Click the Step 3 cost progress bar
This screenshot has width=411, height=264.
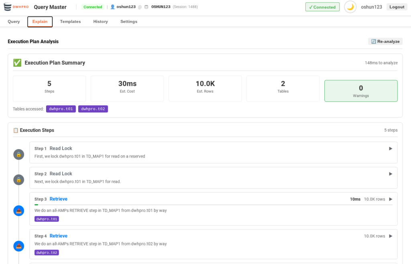coord(213,205)
